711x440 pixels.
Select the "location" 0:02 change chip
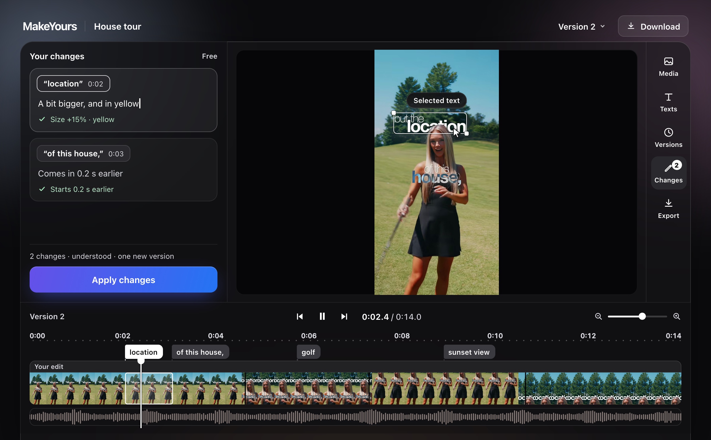coord(73,84)
